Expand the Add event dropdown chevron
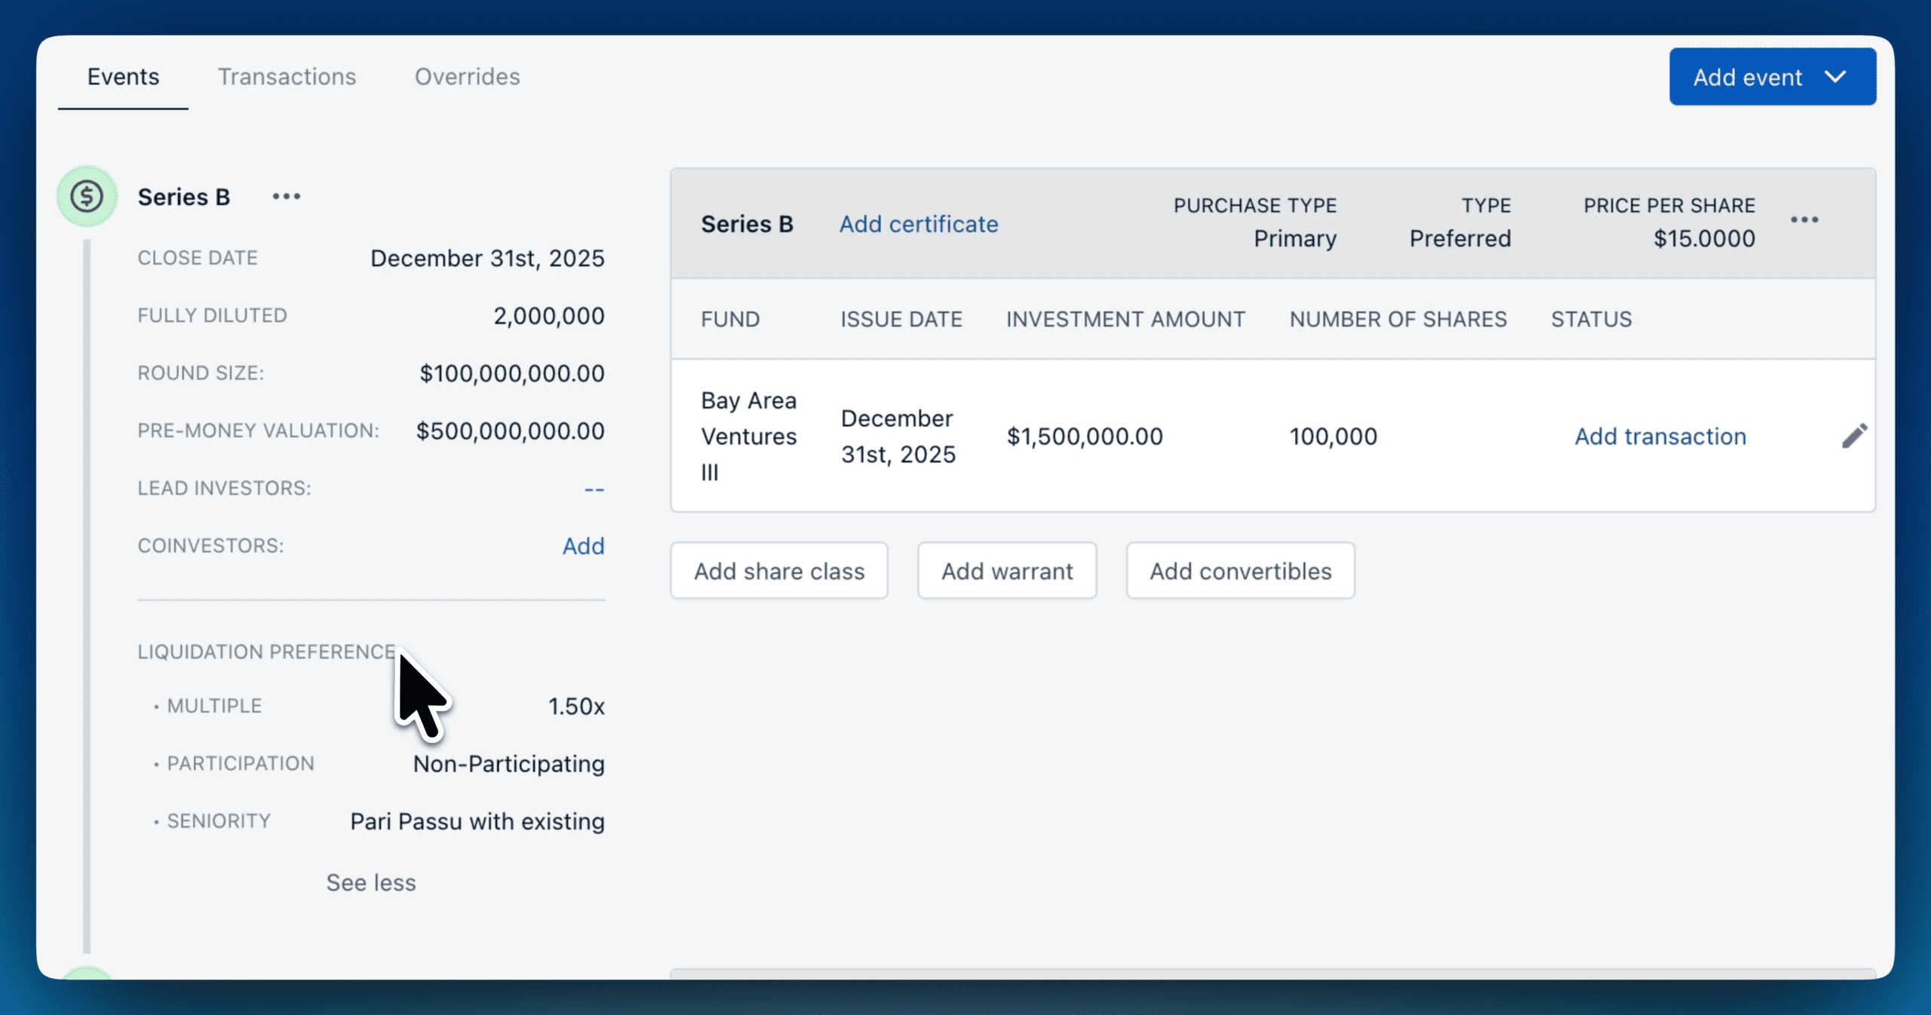This screenshot has height=1015, width=1931. pos(1836,77)
